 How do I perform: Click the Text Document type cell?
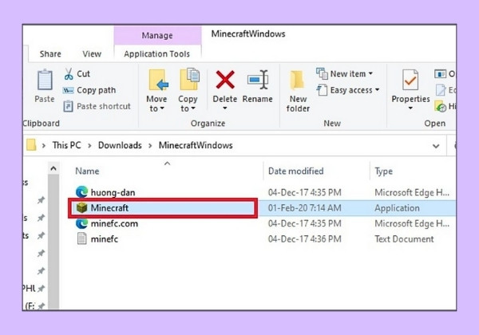pos(404,239)
